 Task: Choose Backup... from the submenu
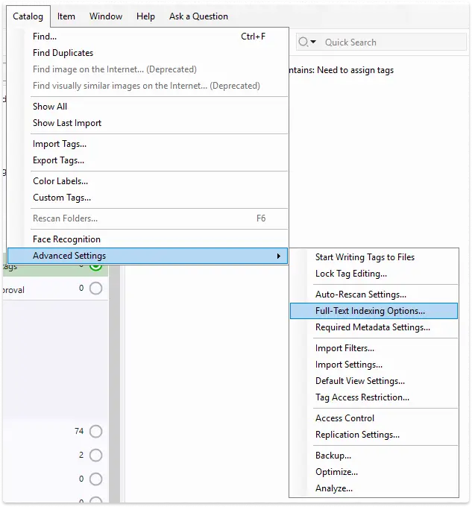333,456
